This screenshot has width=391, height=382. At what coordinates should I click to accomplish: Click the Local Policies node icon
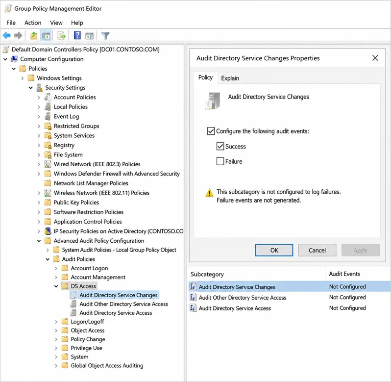pyautogui.click(x=48, y=107)
